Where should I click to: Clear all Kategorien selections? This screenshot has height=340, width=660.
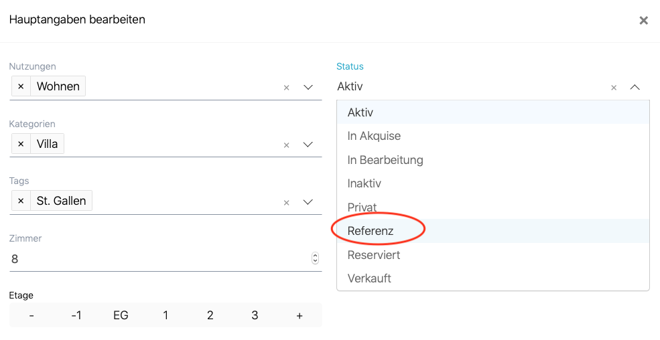[286, 145]
